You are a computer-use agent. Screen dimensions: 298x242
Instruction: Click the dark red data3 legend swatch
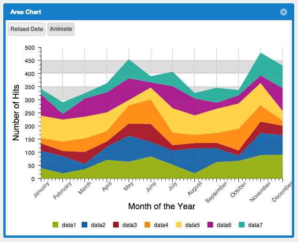(117, 225)
